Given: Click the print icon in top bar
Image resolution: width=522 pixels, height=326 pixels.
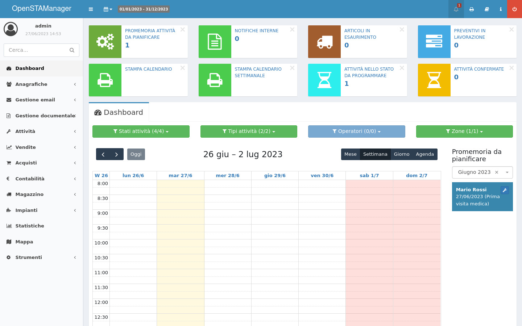Looking at the screenshot, I should pyautogui.click(x=472, y=9).
